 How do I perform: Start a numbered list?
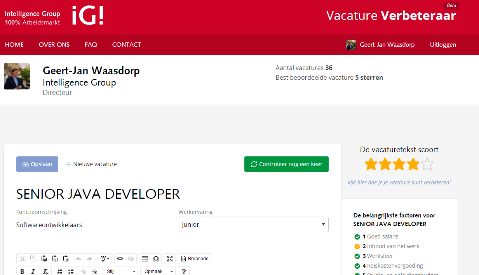59,271
